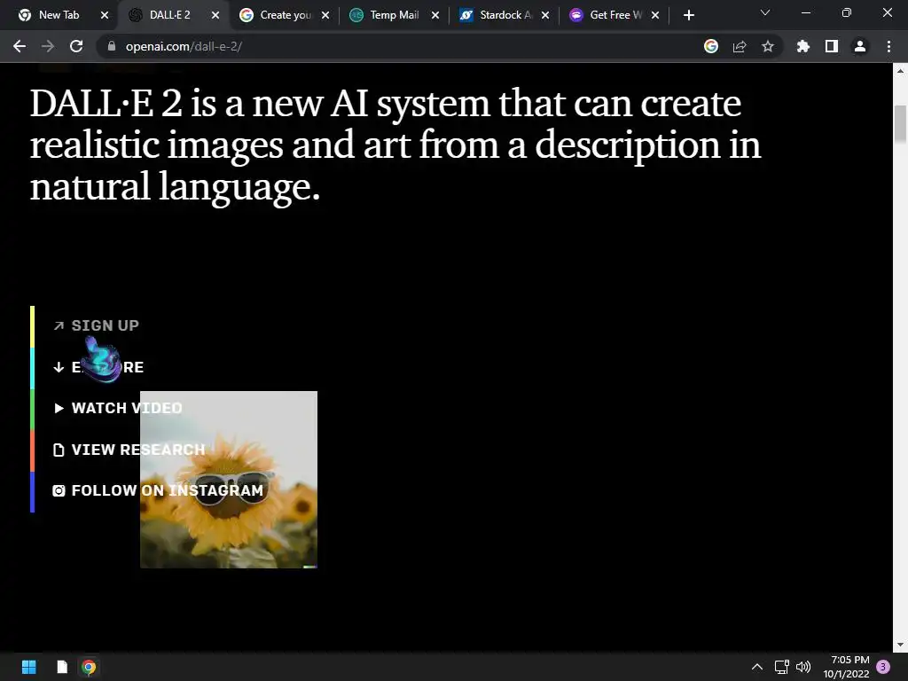Image resolution: width=908 pixels, height=681 pixels.
Task: Switch to the New Tab tab
Action: click(58, 15)
